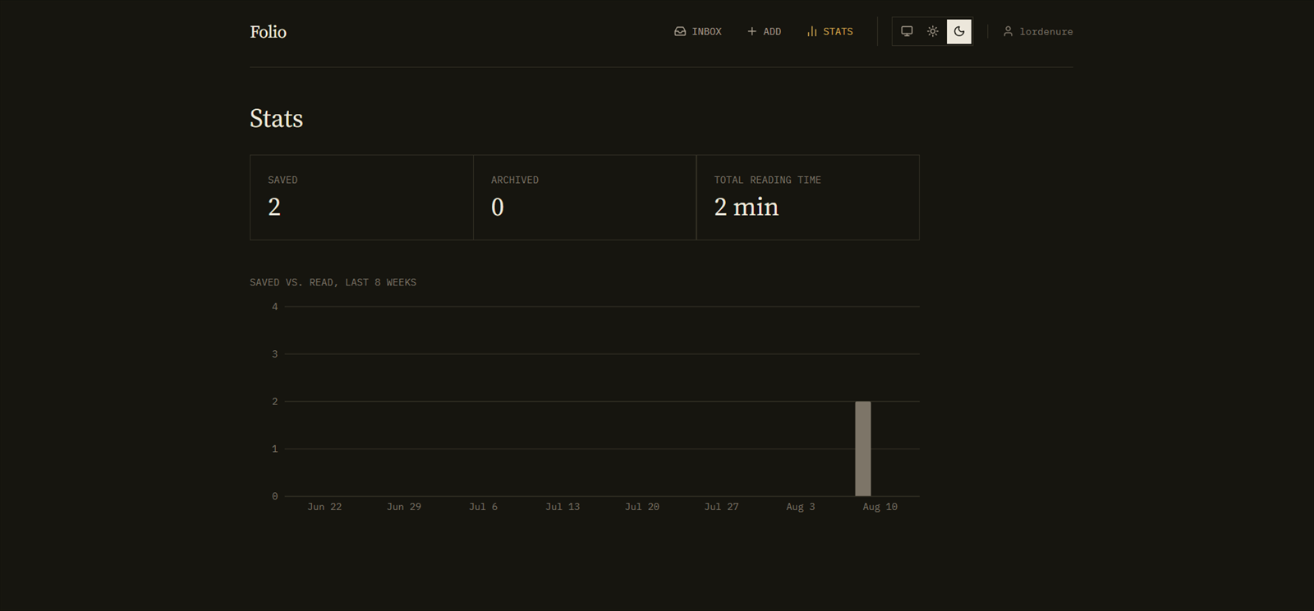
Task: Click the "Jul 6" axis label
Action: pos(483,507)
